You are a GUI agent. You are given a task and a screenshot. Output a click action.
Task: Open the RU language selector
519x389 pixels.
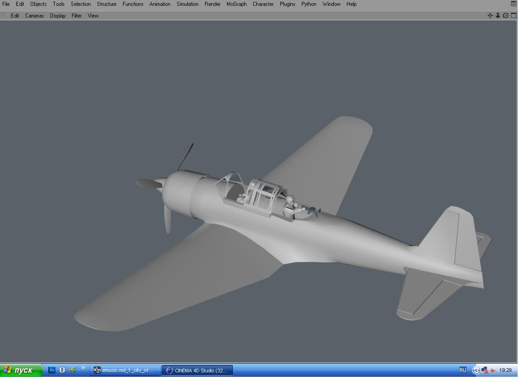(463, 370)
